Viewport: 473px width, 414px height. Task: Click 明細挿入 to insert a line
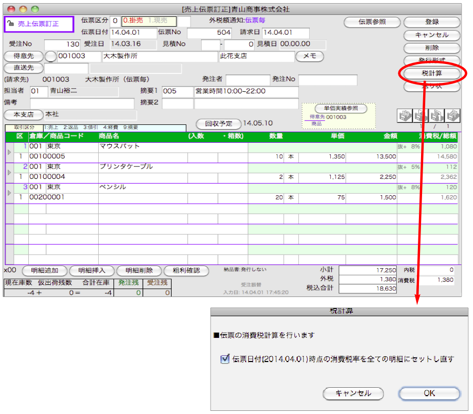tap(92, 270)
